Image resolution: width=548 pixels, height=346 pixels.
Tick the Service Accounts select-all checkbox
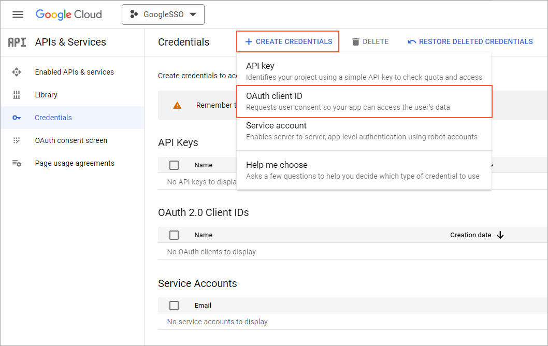[x=174, y=305]
